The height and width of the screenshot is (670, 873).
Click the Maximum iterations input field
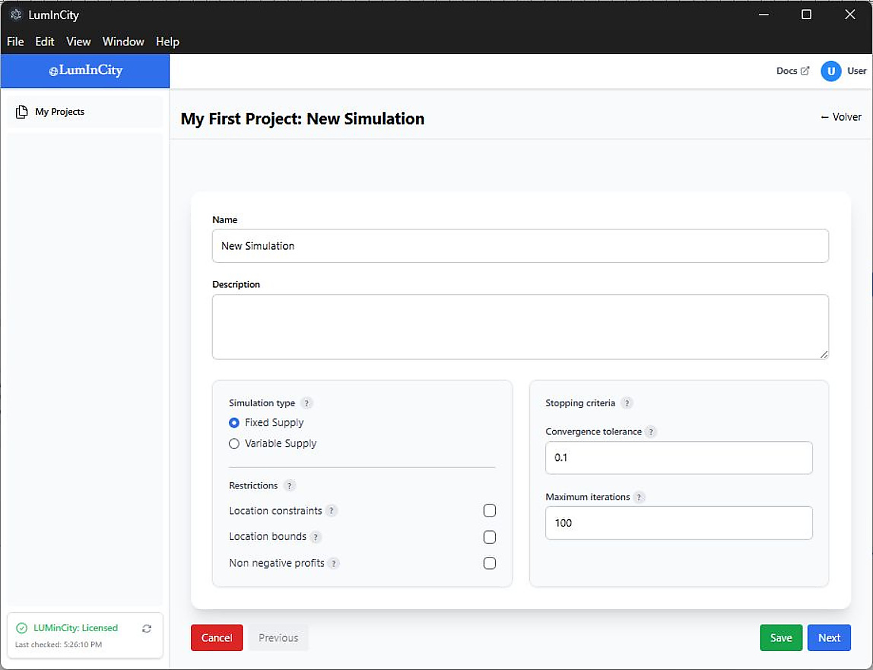click(x=679, y=523)
